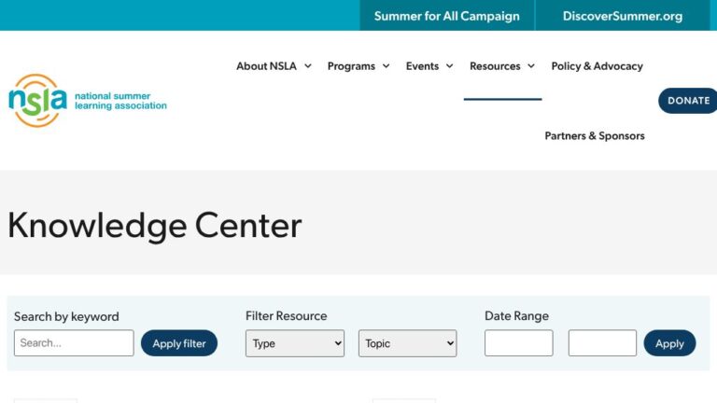
Task: Open Partners & Sponsors link
Action: [595, 135]
